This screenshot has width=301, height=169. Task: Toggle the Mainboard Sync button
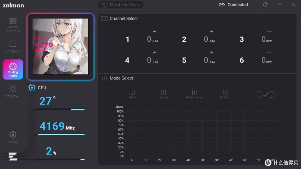click(121, 5)
